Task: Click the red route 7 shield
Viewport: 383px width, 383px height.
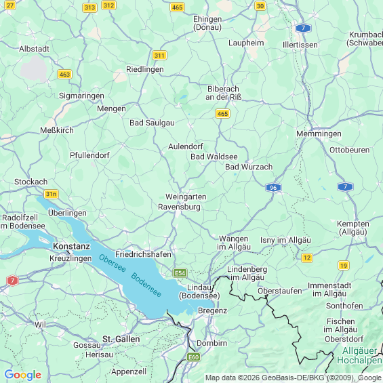Action: (12, 281)
